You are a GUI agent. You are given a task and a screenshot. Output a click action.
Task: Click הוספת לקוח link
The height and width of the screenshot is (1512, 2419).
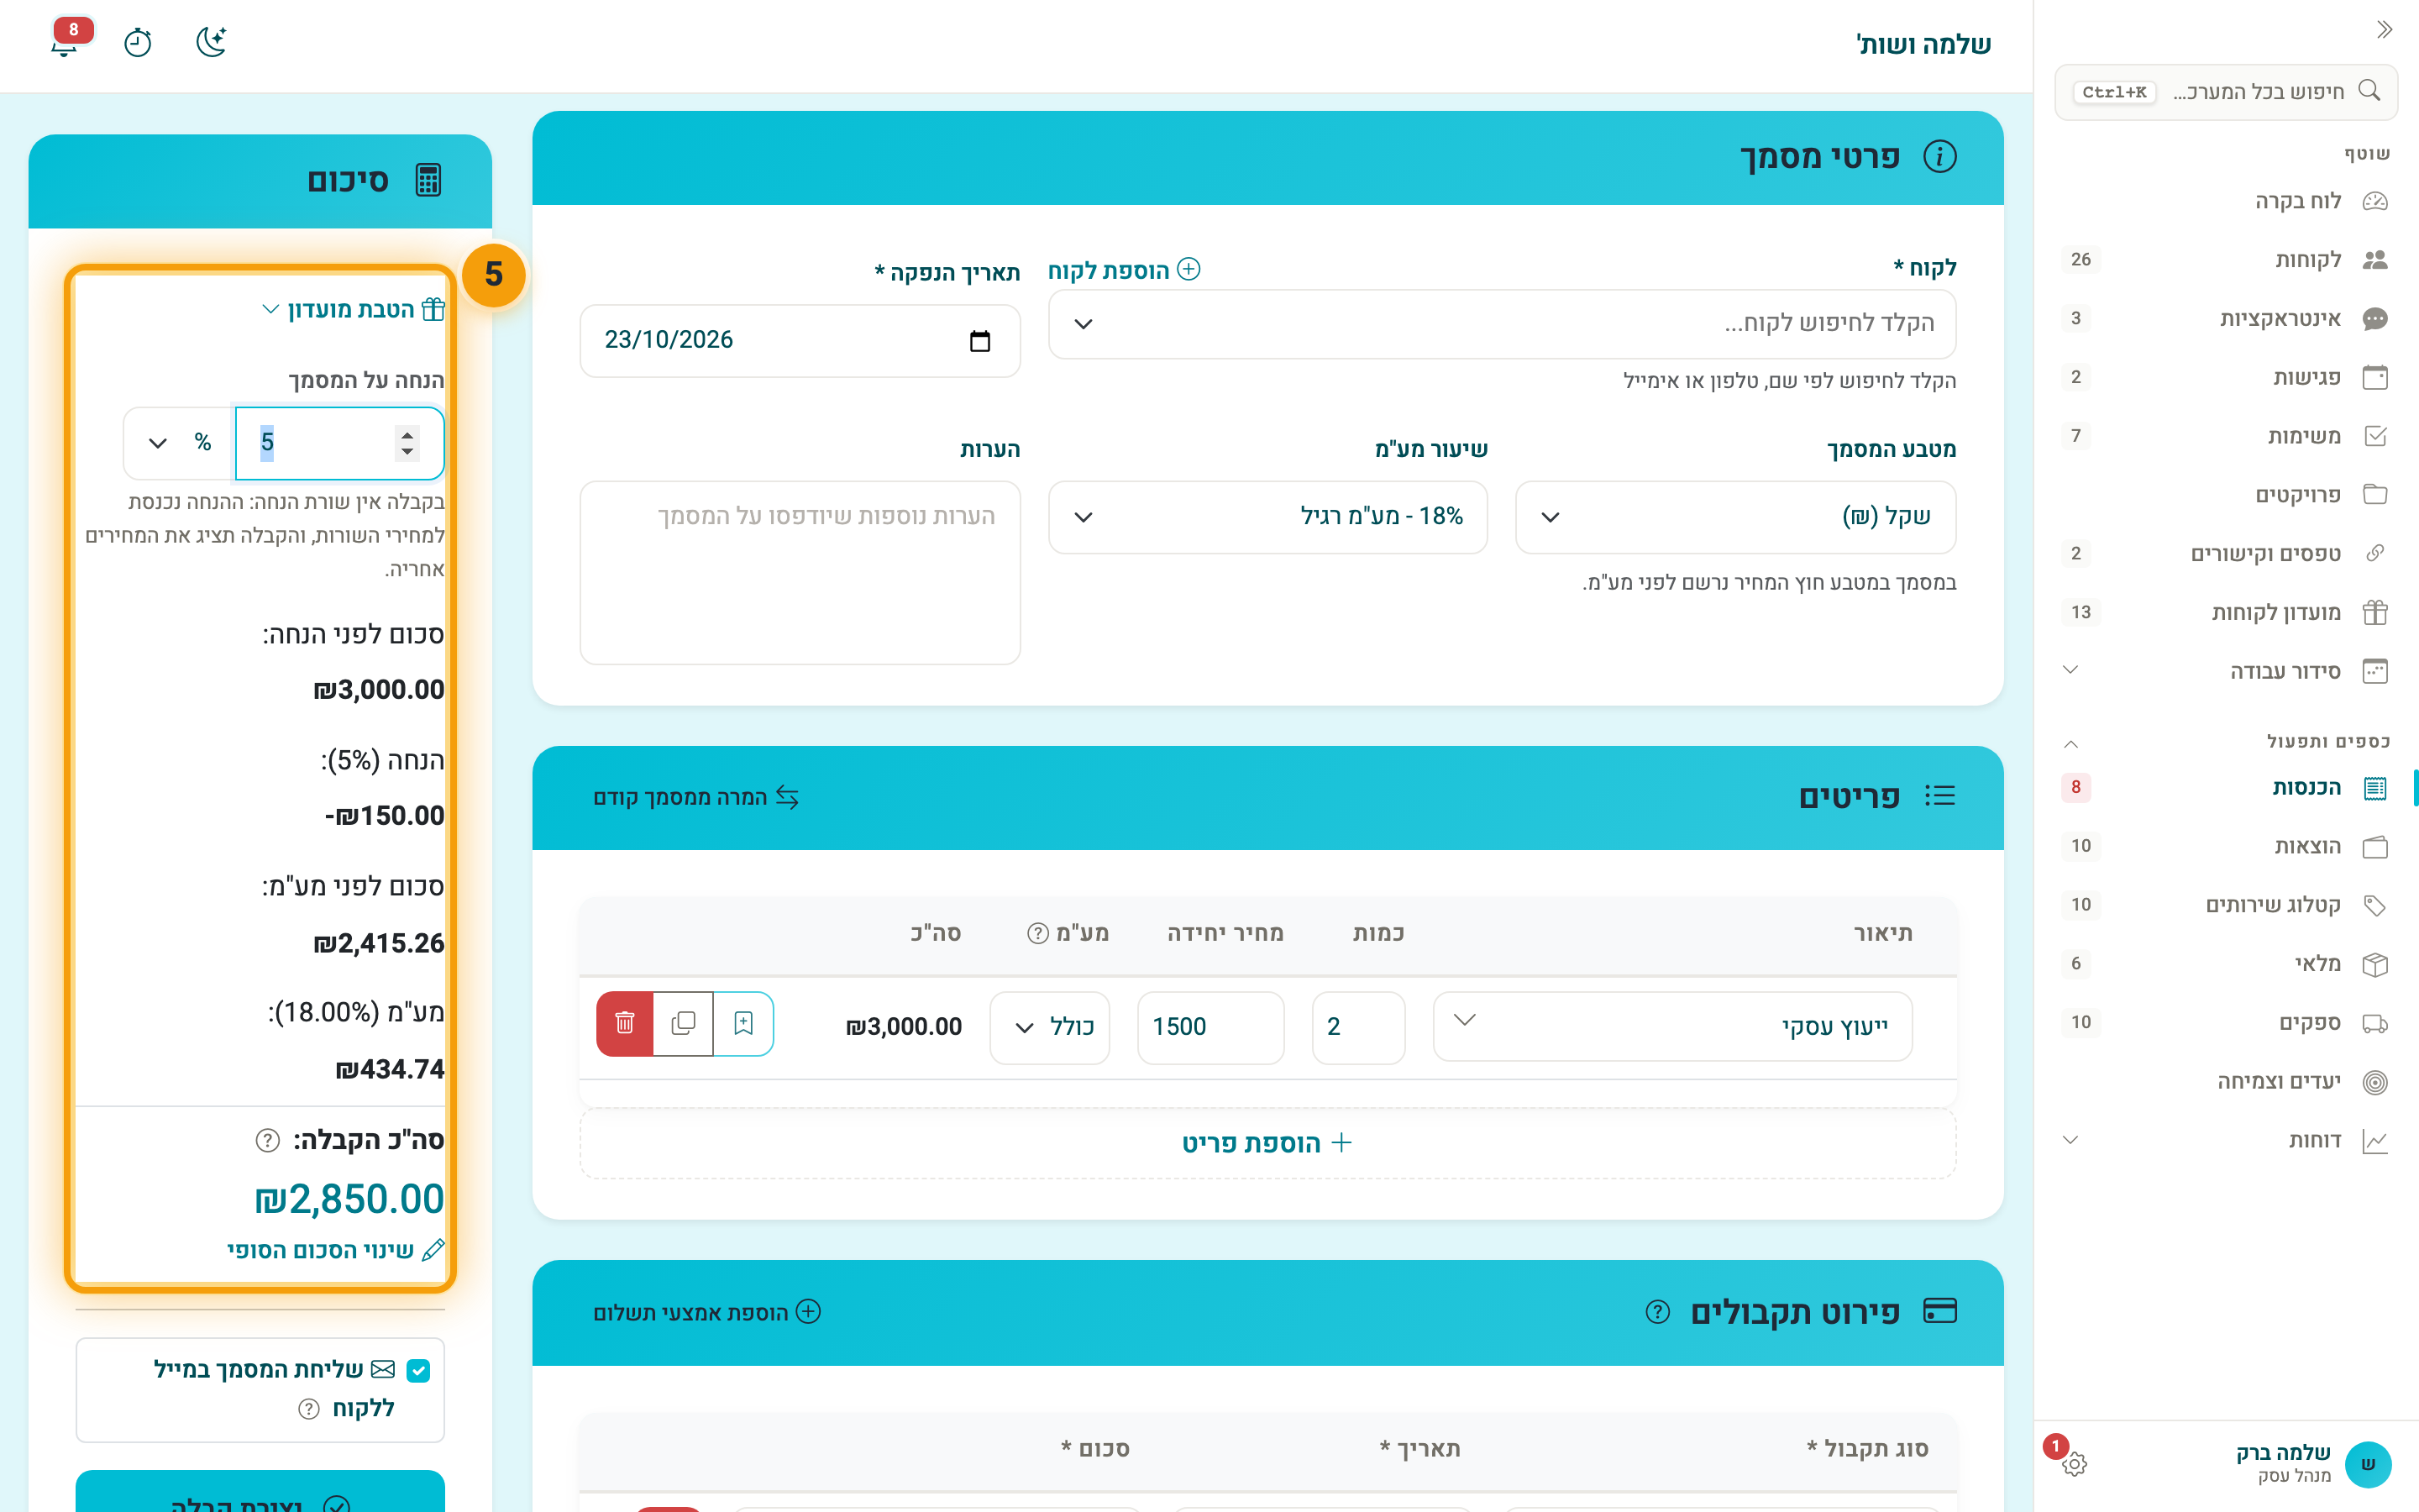pyautogui.click(x=1125, y=270)
